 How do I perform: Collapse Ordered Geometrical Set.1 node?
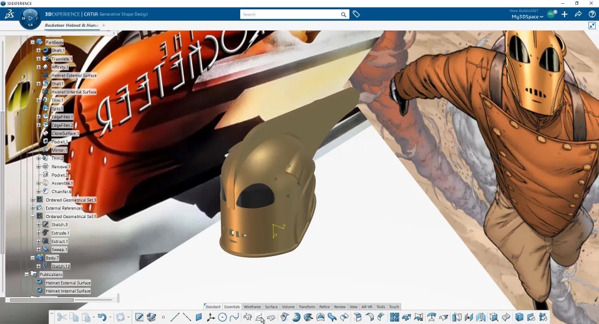click(x=32, y=216)
